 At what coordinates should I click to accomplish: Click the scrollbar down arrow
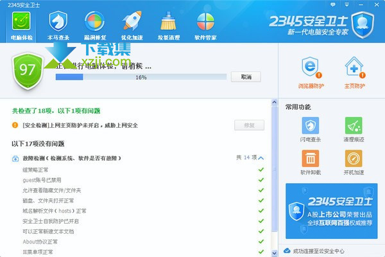pyautogui.click(x=274, y=253)
